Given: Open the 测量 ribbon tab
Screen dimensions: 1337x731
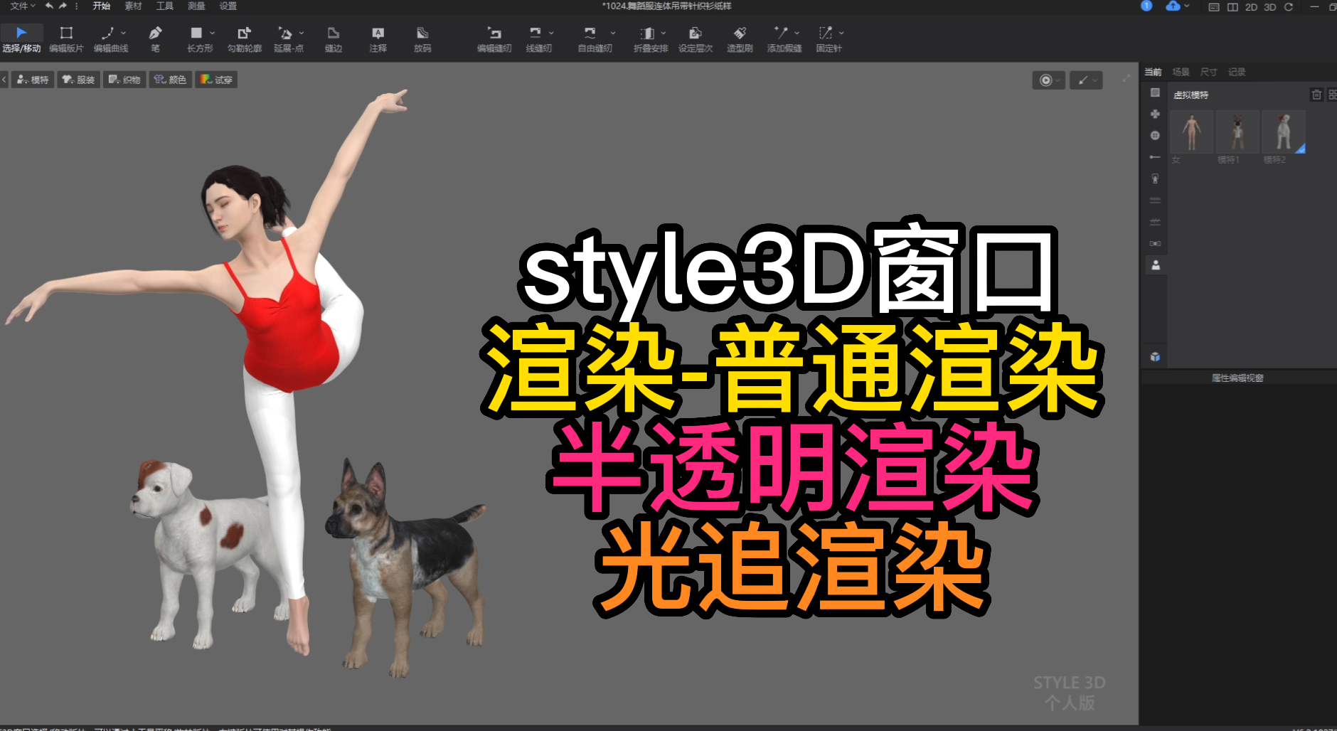Looking at the screenshot, I should click(196, 6).
